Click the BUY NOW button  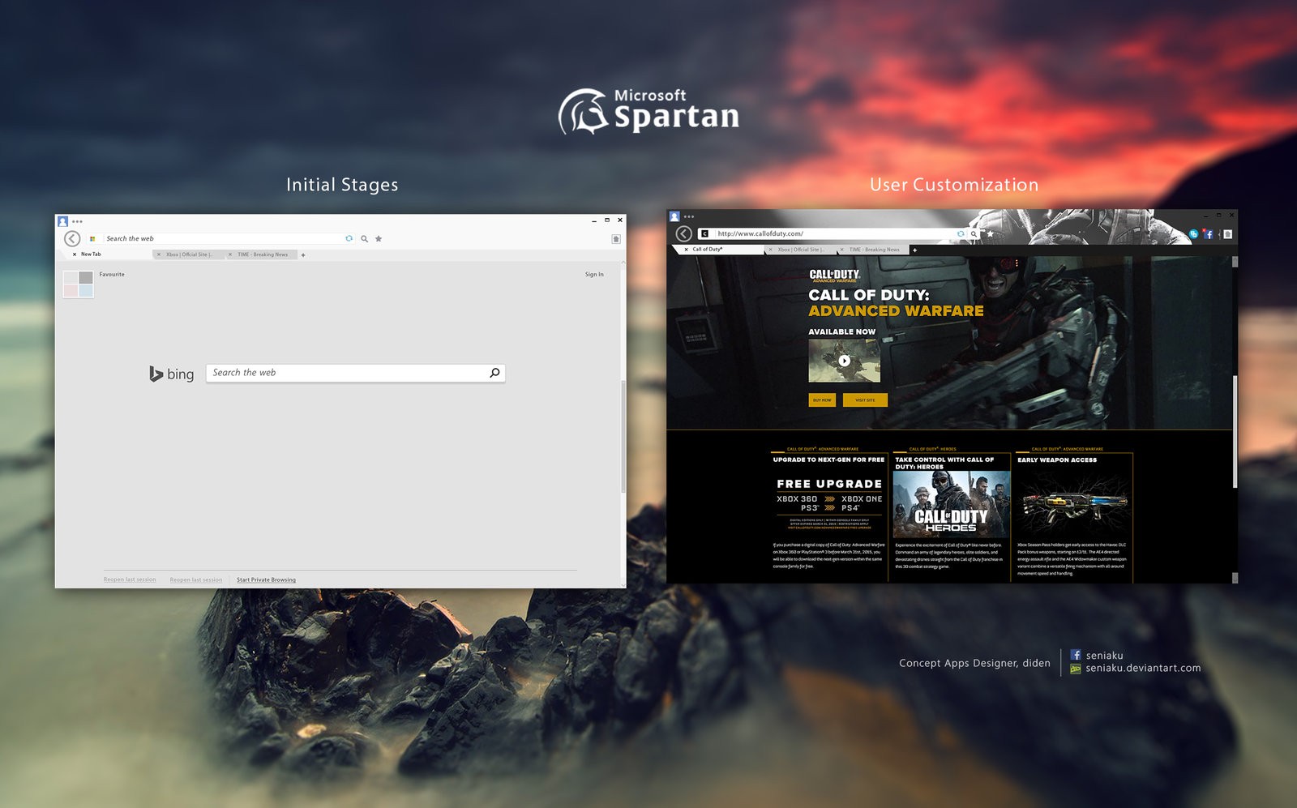tap(822, 400)
